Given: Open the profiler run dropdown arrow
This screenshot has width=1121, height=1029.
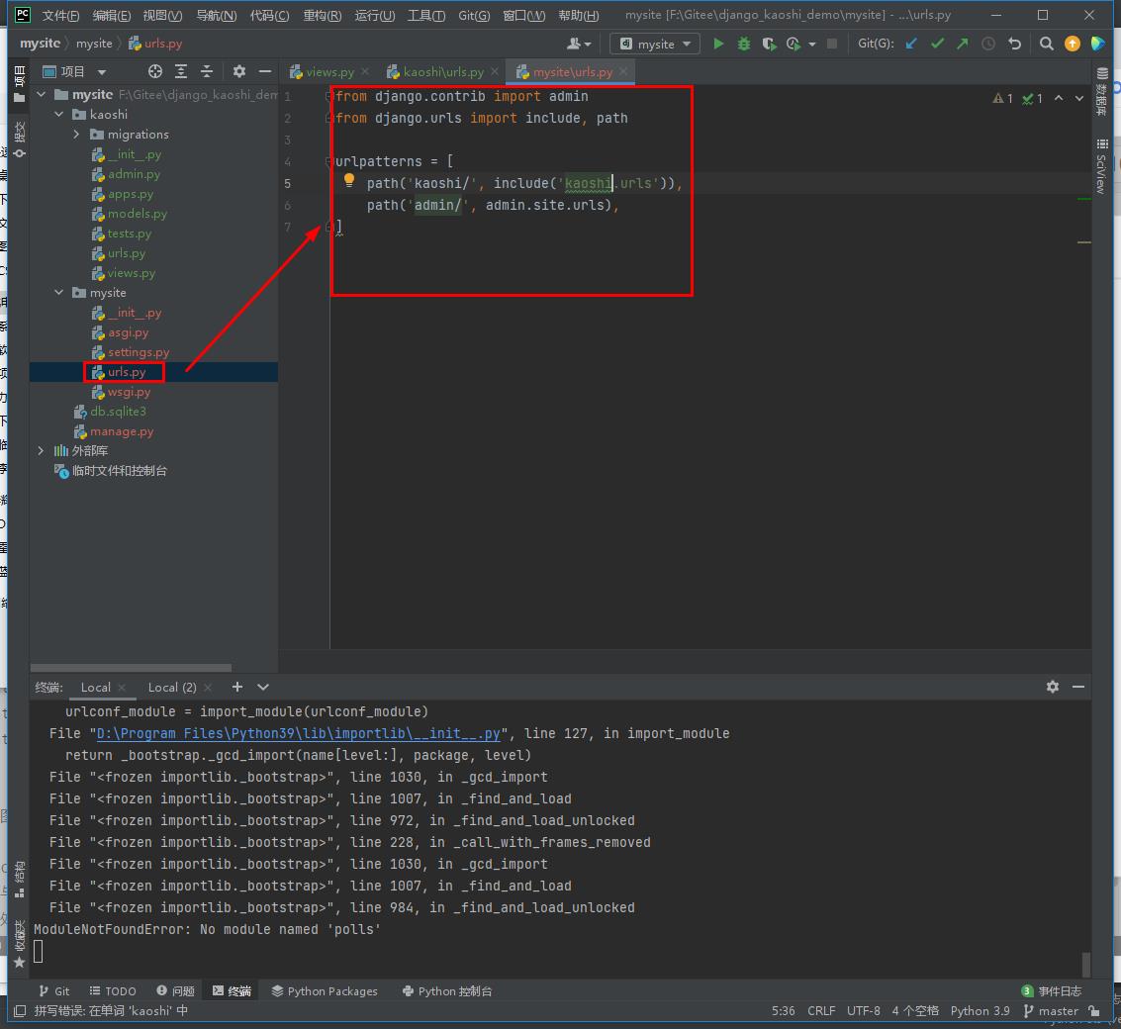Looking at the screenshot, I should 812,45.
